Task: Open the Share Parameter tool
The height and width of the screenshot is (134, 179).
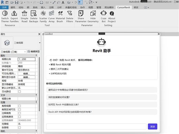Action: tap(81, 16)
